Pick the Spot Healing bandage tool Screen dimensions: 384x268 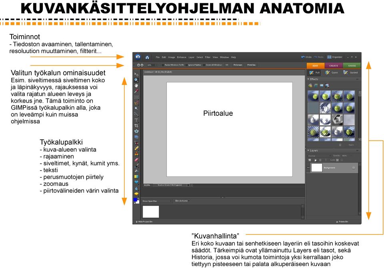[x=136, y=148]
